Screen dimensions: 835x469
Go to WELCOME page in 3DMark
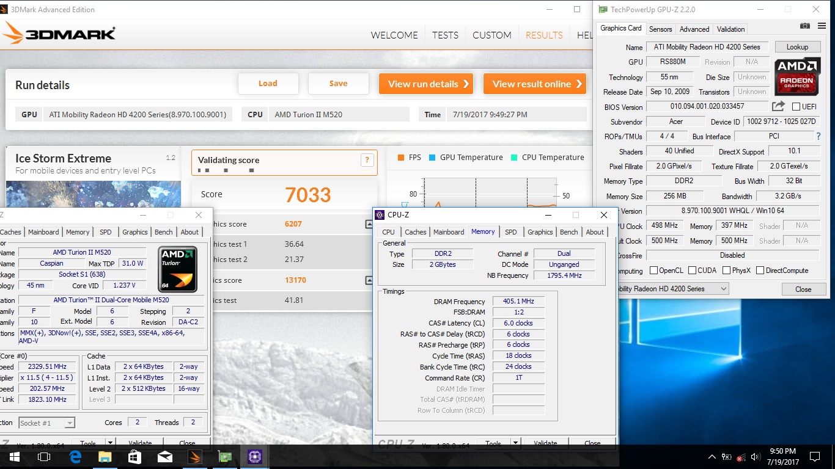click(x=394, y=35)
